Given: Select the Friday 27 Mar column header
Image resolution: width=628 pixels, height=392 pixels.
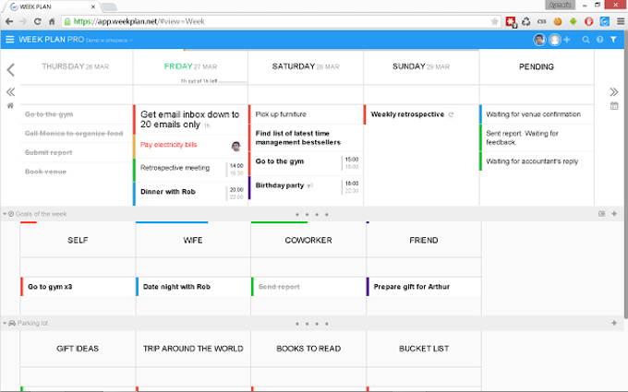Looking at the screenshot, I should [190, 66].
